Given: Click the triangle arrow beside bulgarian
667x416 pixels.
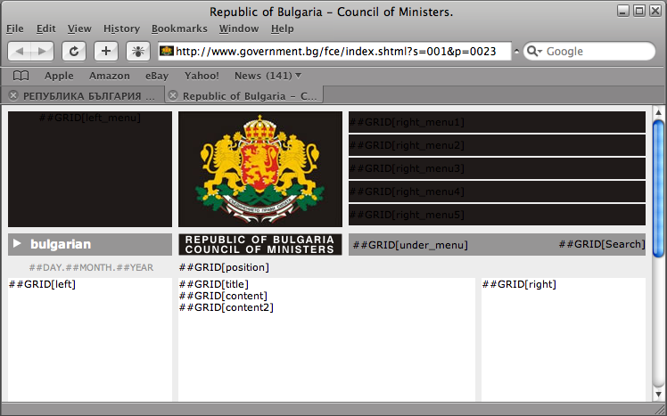Looking at the screenshot, I should (17, 244).
